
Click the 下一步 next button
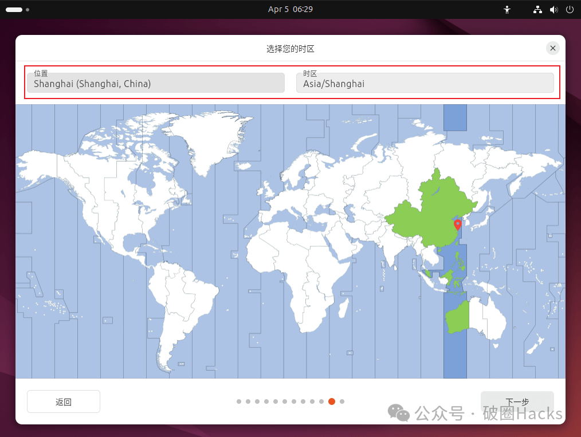[x=517, y=401]
